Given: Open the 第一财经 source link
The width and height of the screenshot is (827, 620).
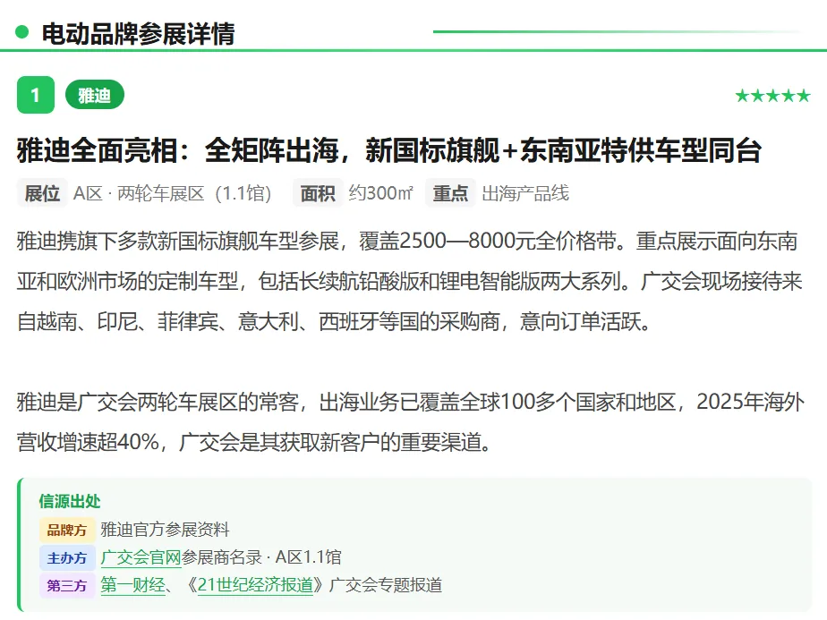Looking at the screenshot, I should (132, 585).
